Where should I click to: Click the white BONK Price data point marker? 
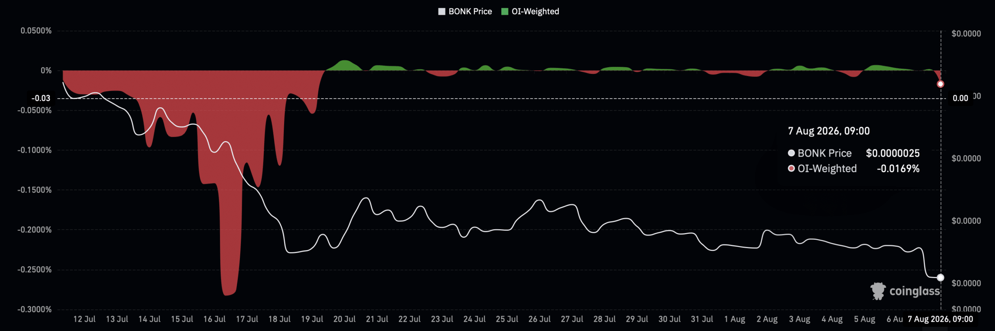(940, 277)
